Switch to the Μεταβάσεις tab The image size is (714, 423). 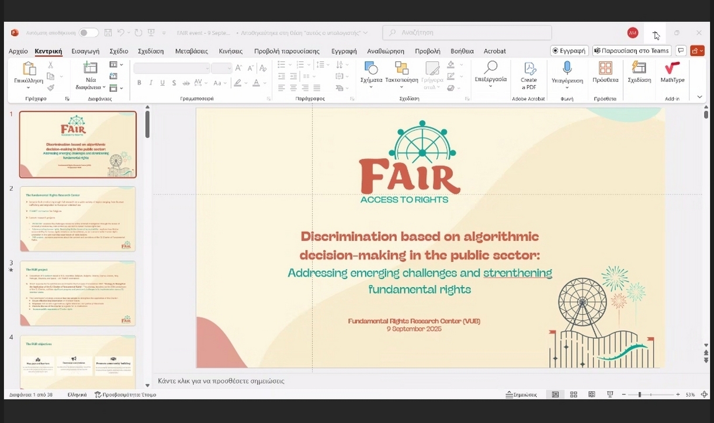[192, 51]
